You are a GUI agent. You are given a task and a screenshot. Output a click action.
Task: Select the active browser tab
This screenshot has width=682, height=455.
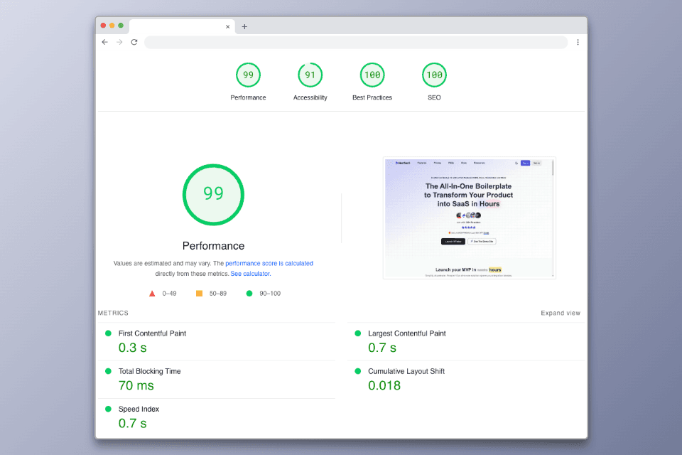click(x=178, y=26)
